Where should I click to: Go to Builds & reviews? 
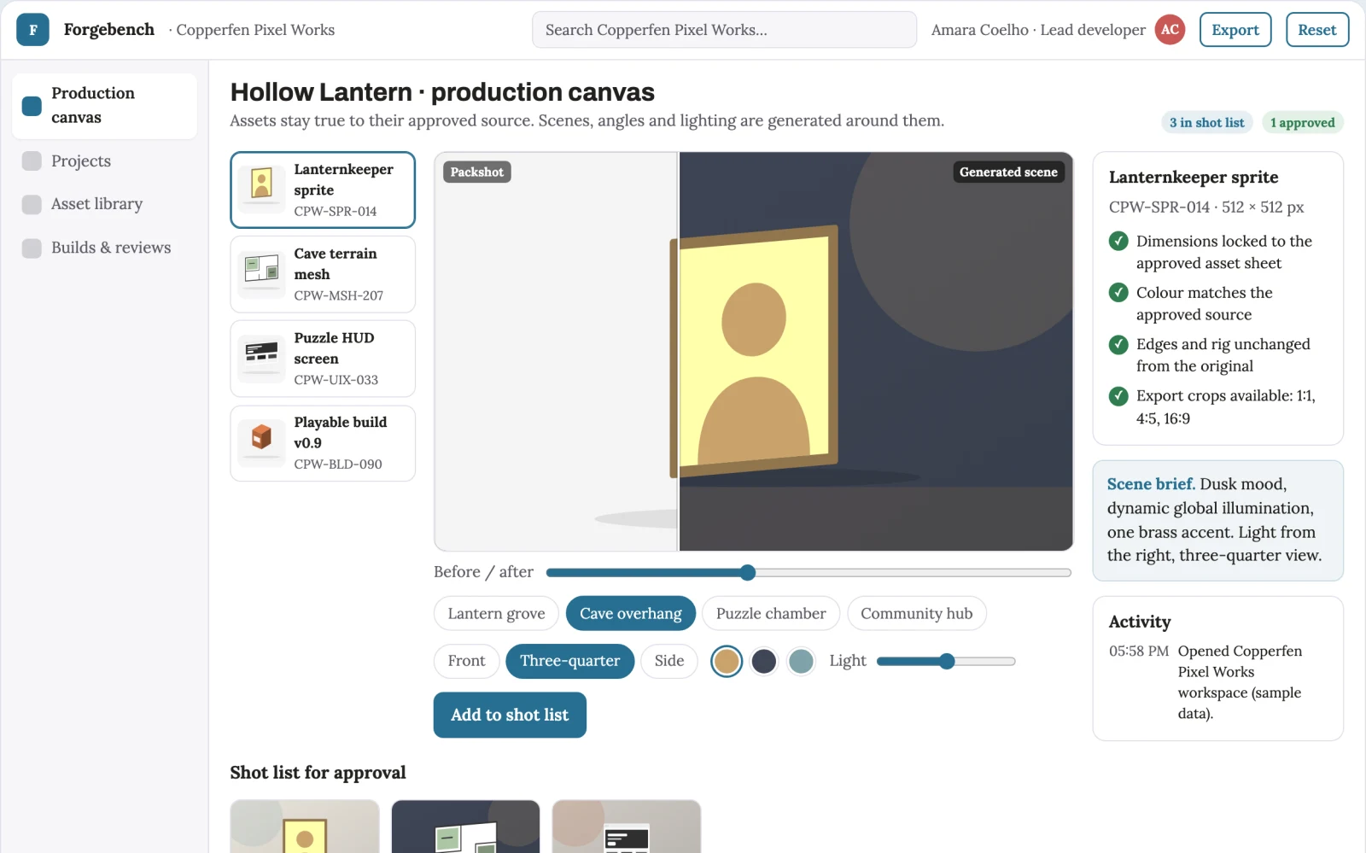tap(105, 248)
